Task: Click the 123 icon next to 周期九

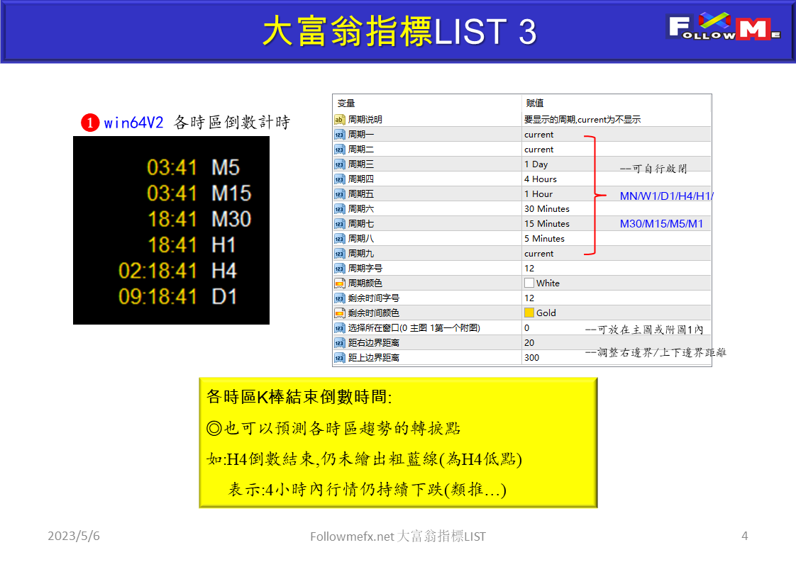Action: coord(338,253)
